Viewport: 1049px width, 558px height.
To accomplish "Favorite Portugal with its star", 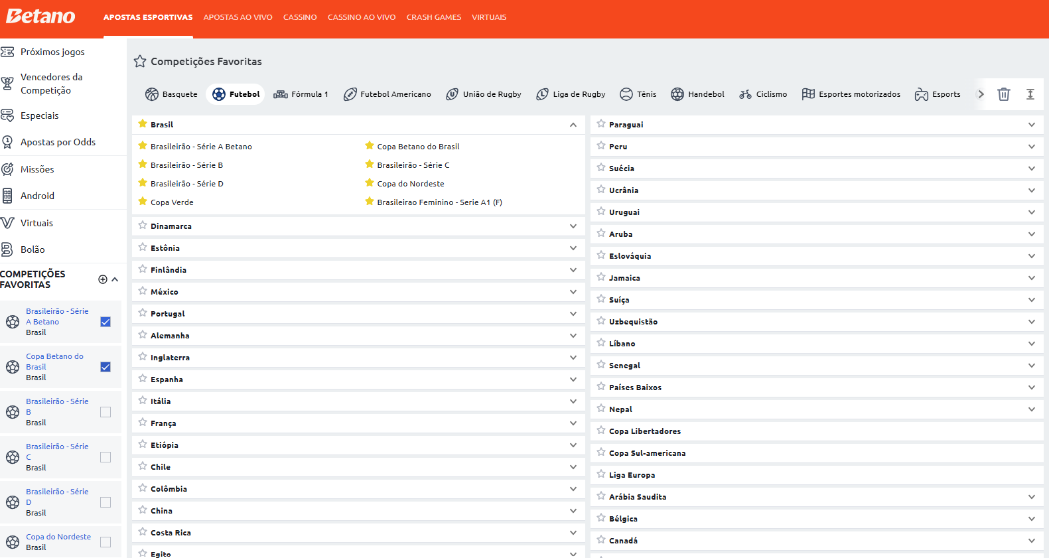I will (143, 313).
